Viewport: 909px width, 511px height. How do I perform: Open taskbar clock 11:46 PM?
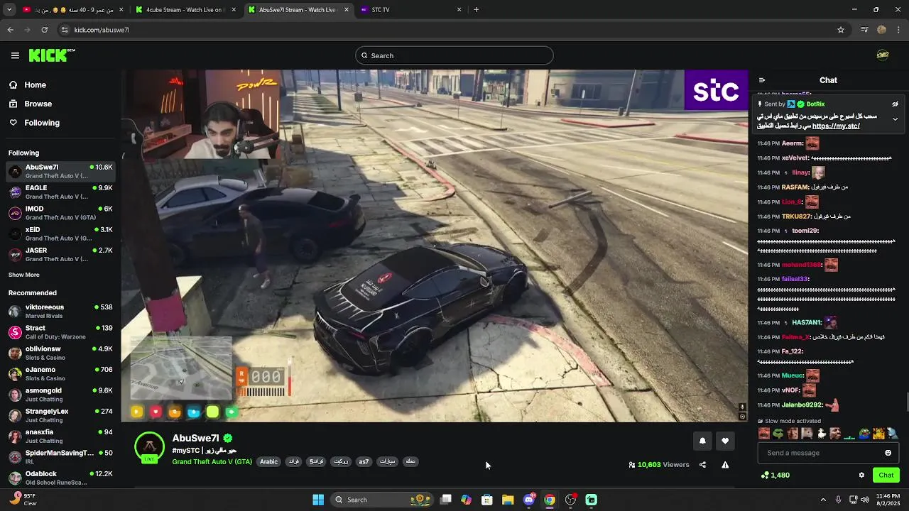point(888,500)
